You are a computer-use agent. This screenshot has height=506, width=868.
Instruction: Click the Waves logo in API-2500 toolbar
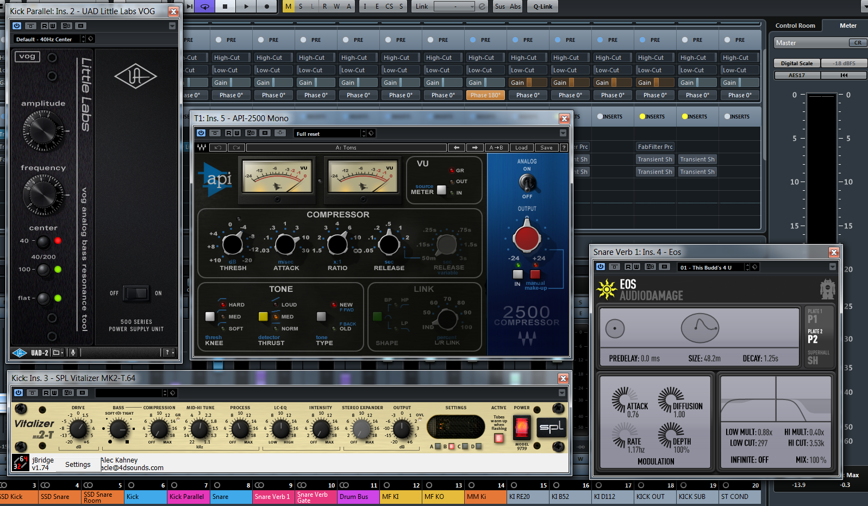click(202, 147)
